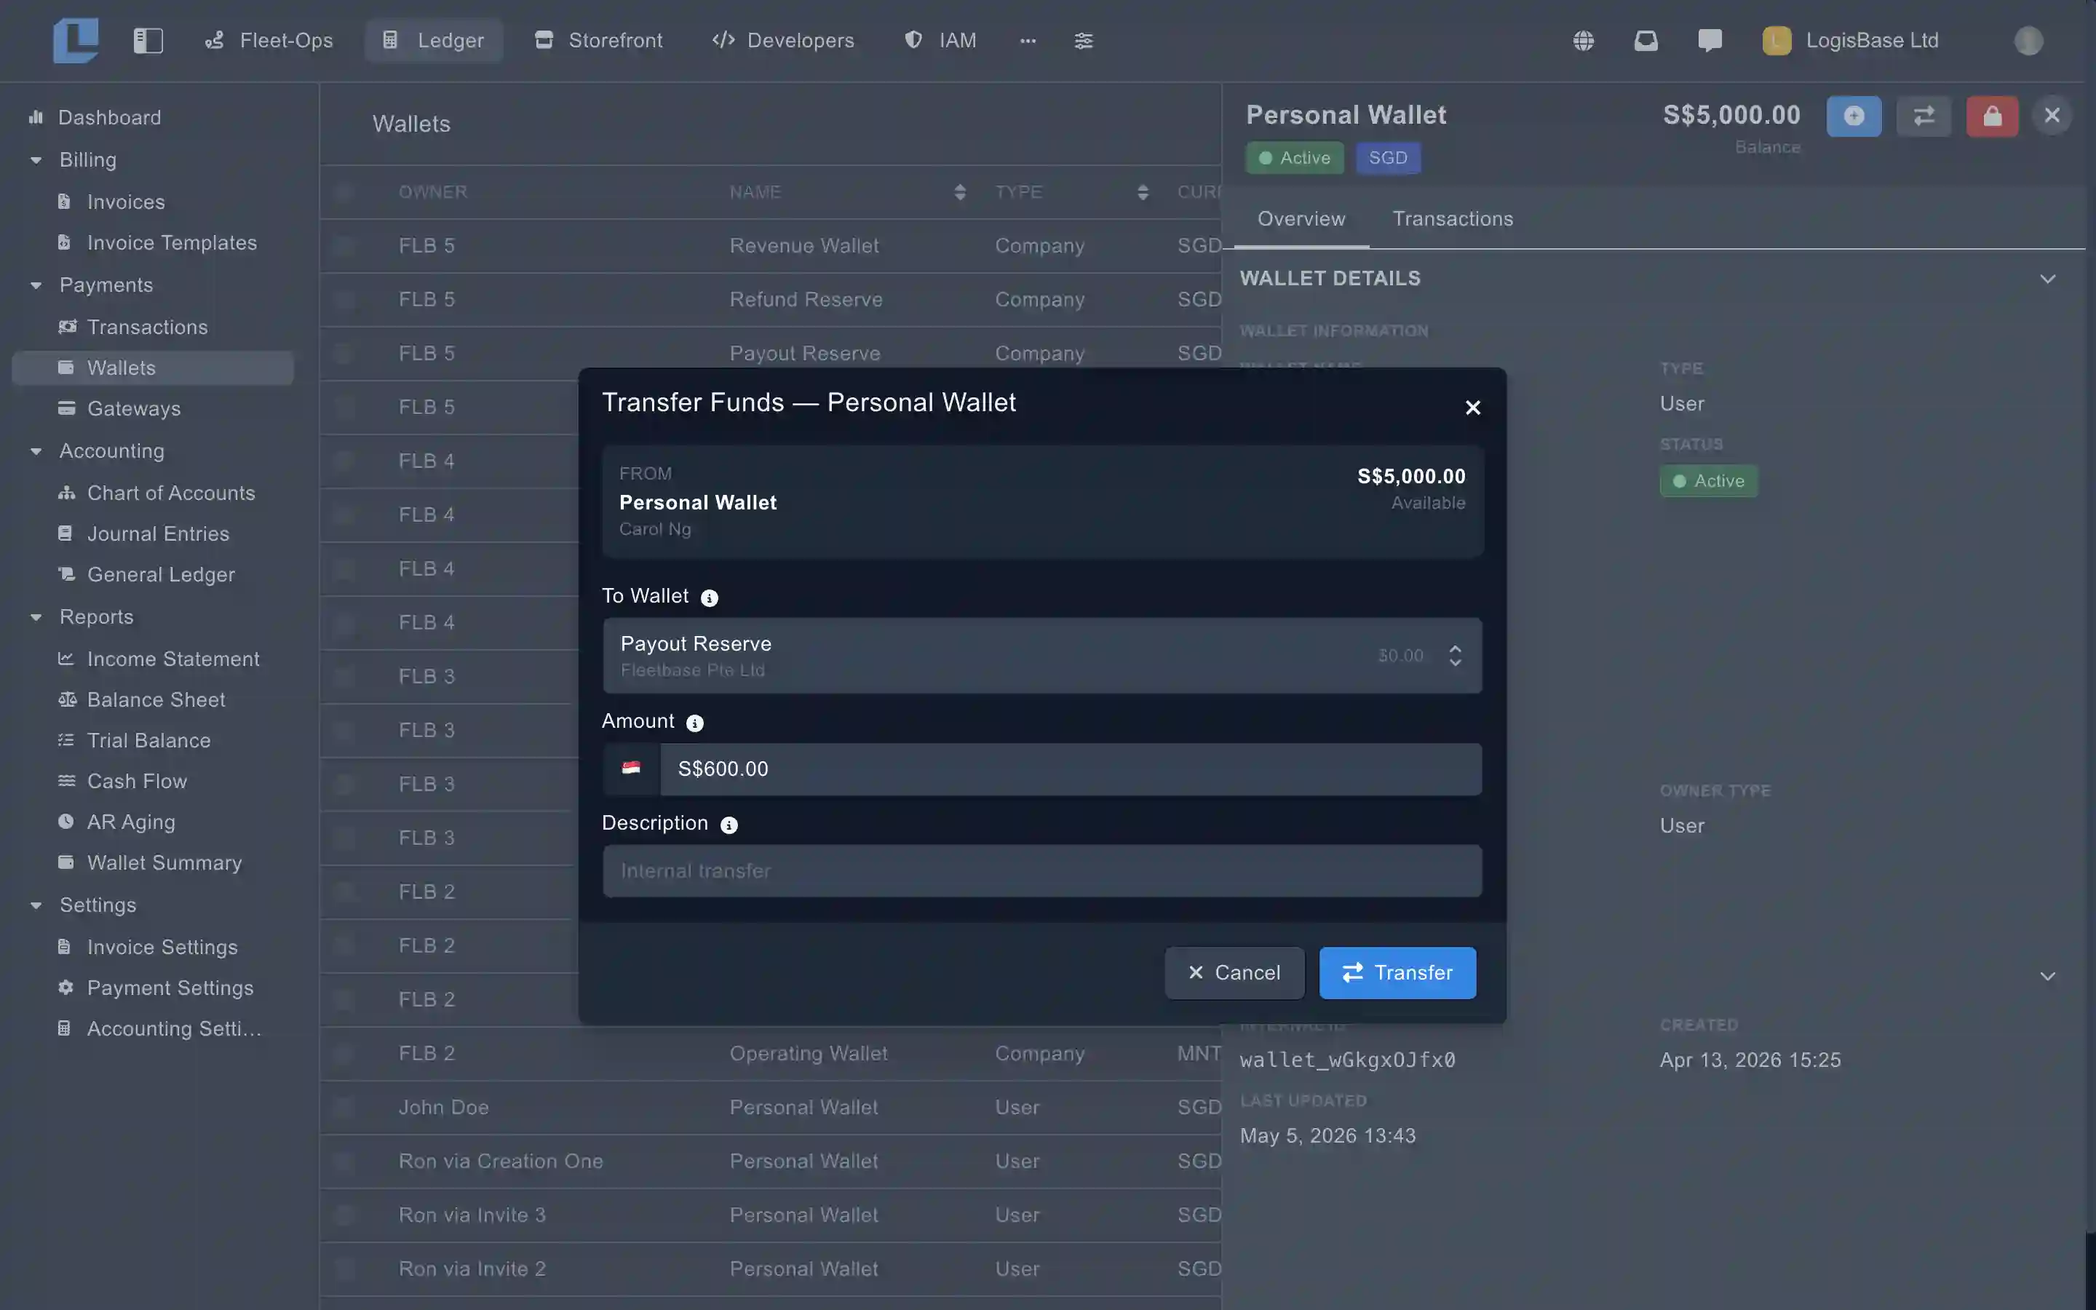Screen dimensions: 2096x1310
Task: Open Dashboard in the sidebar
Action: point(109,117)
